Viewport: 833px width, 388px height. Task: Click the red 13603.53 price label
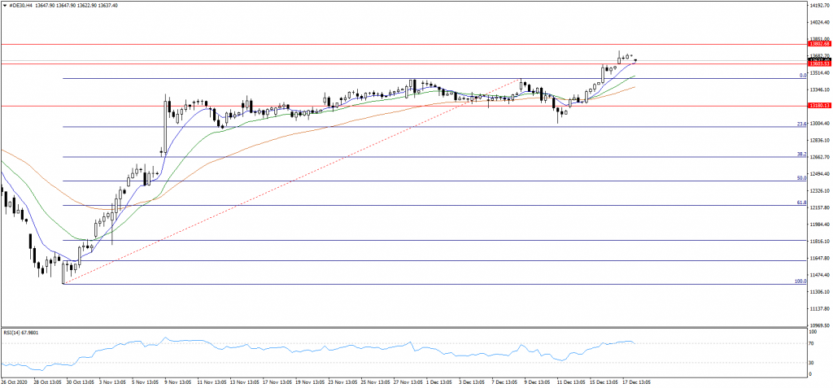click(x=818, y=63)
